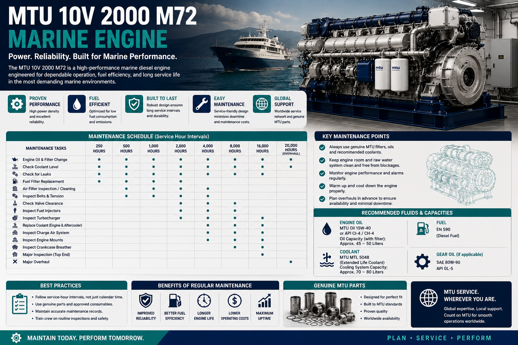This screenshot has width=518, height=345.
Task: Click the 'Major Inspection (Top End)' task label
Action: point(46,254)
